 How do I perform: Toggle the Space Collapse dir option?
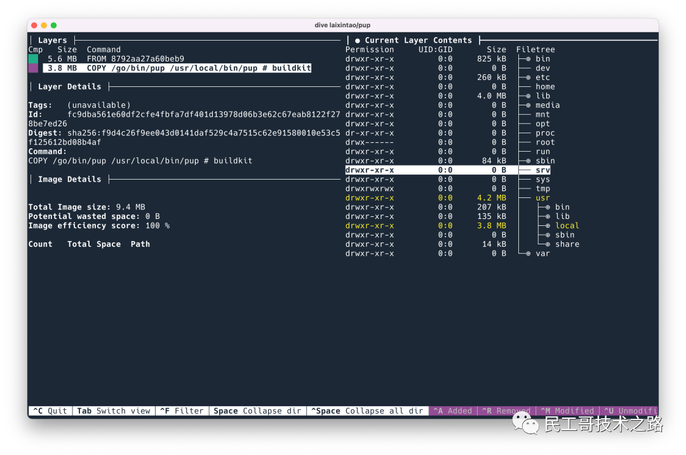(257, 411)
